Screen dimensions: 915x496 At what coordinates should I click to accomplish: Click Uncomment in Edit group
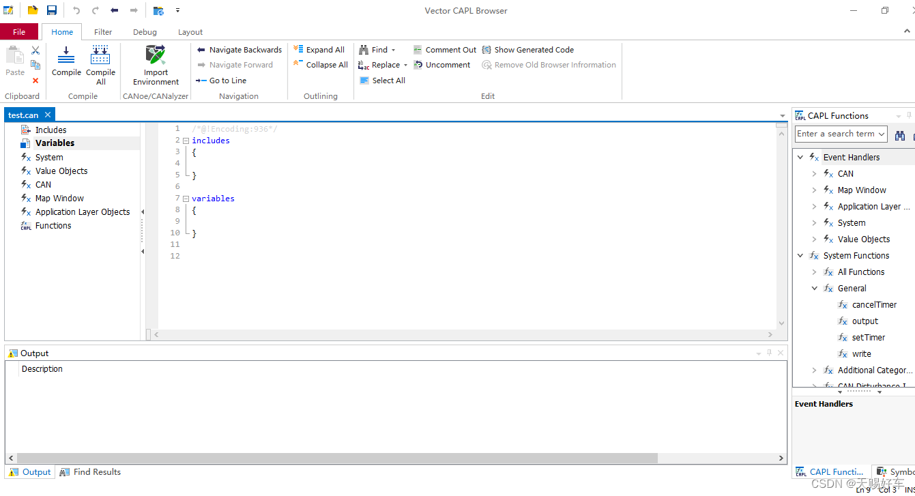pyautogui.click(x=441, y=65)
